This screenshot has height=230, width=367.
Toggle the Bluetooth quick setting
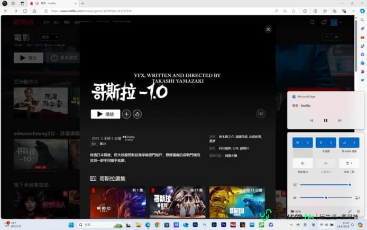(x=322, y=143)
